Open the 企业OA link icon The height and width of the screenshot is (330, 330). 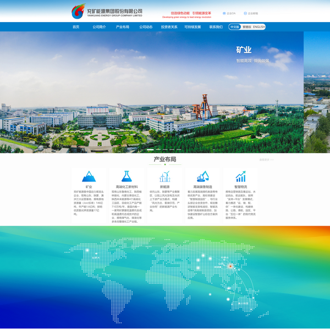click(224, 13)
